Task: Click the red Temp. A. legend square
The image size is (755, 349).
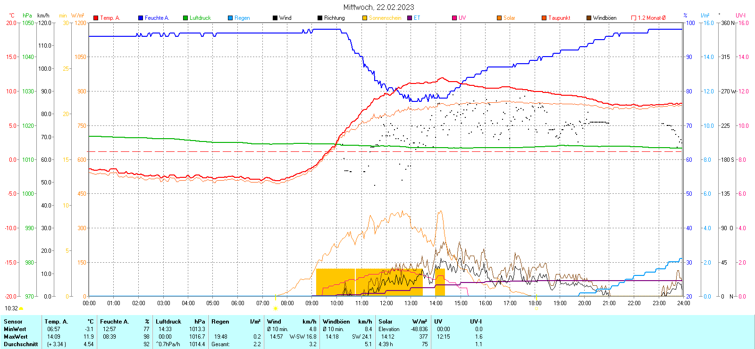Action: [96, 18]
